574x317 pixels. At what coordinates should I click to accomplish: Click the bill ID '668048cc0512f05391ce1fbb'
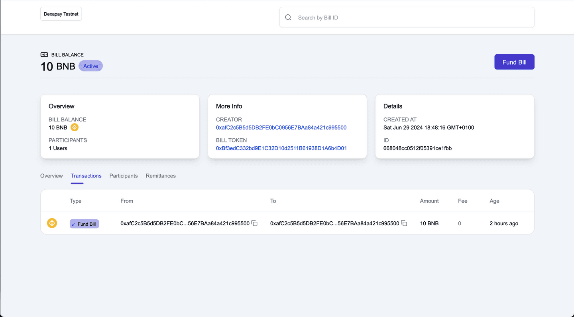[417, 148]
